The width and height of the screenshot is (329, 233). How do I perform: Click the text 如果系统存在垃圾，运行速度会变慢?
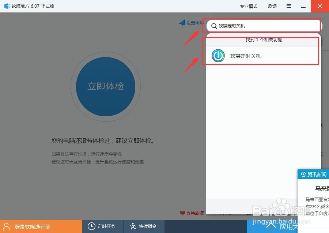[x=87, y=154]
